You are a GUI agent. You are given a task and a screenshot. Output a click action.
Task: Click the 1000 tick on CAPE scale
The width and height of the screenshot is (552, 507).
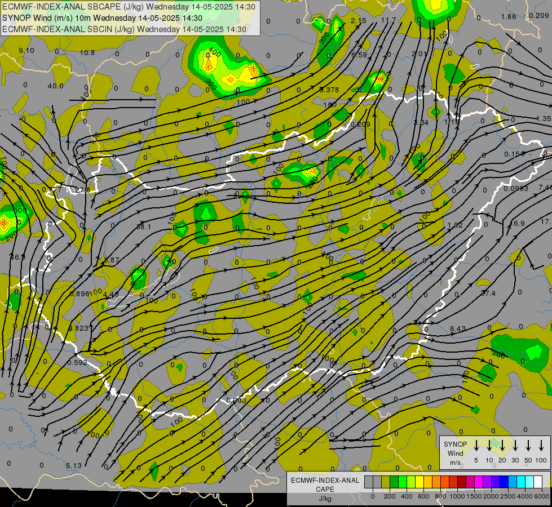point(457,496)
